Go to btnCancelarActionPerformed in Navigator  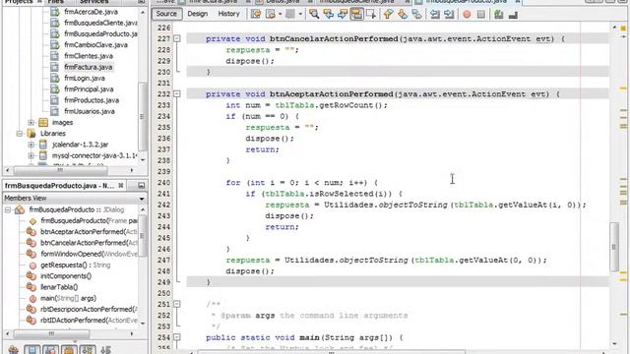click(89, 243)
